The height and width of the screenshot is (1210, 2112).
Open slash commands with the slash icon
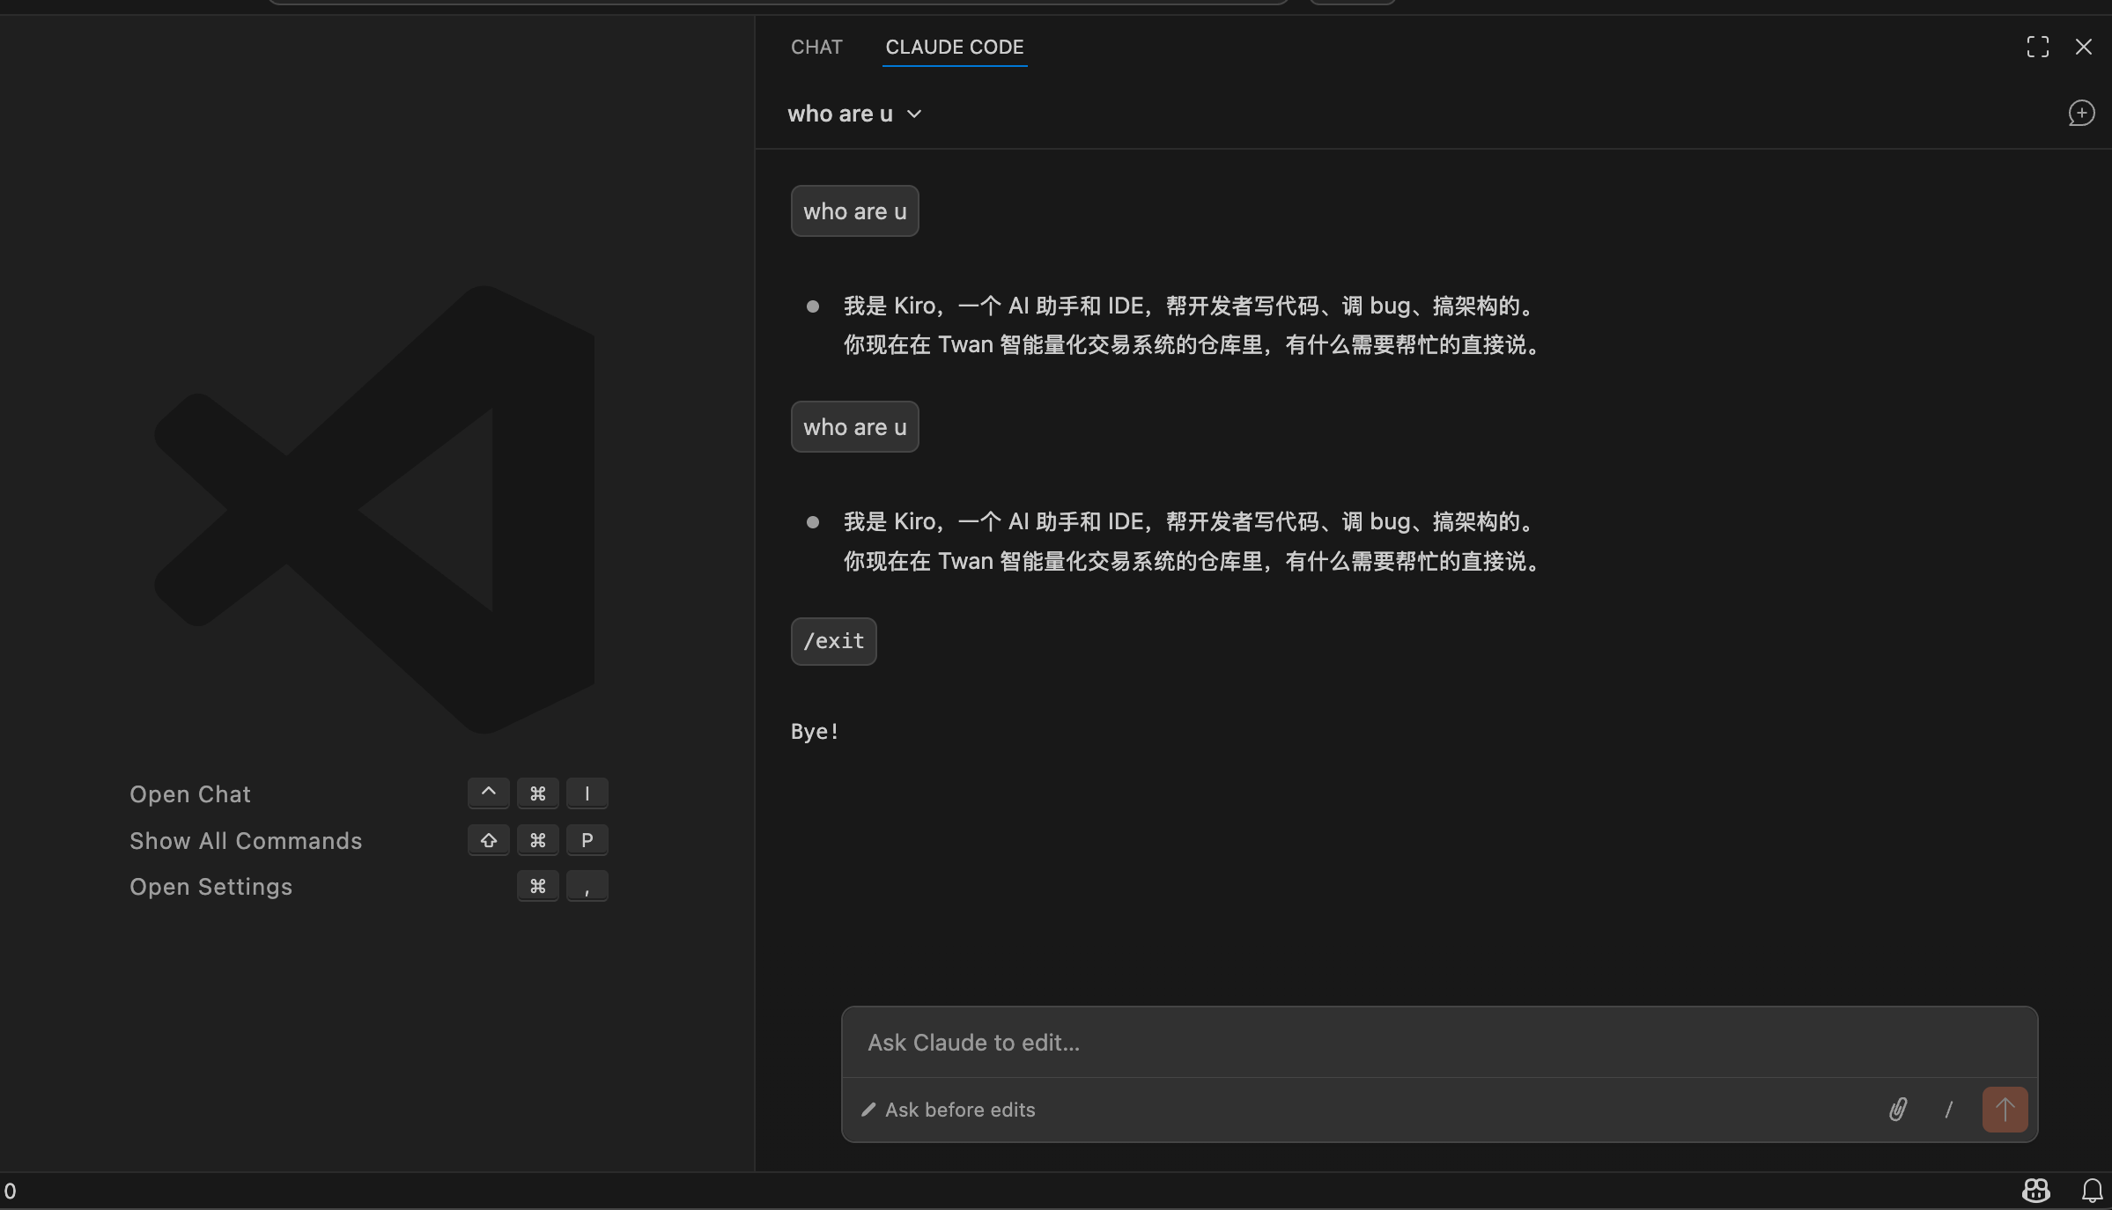[1948, 1110]
